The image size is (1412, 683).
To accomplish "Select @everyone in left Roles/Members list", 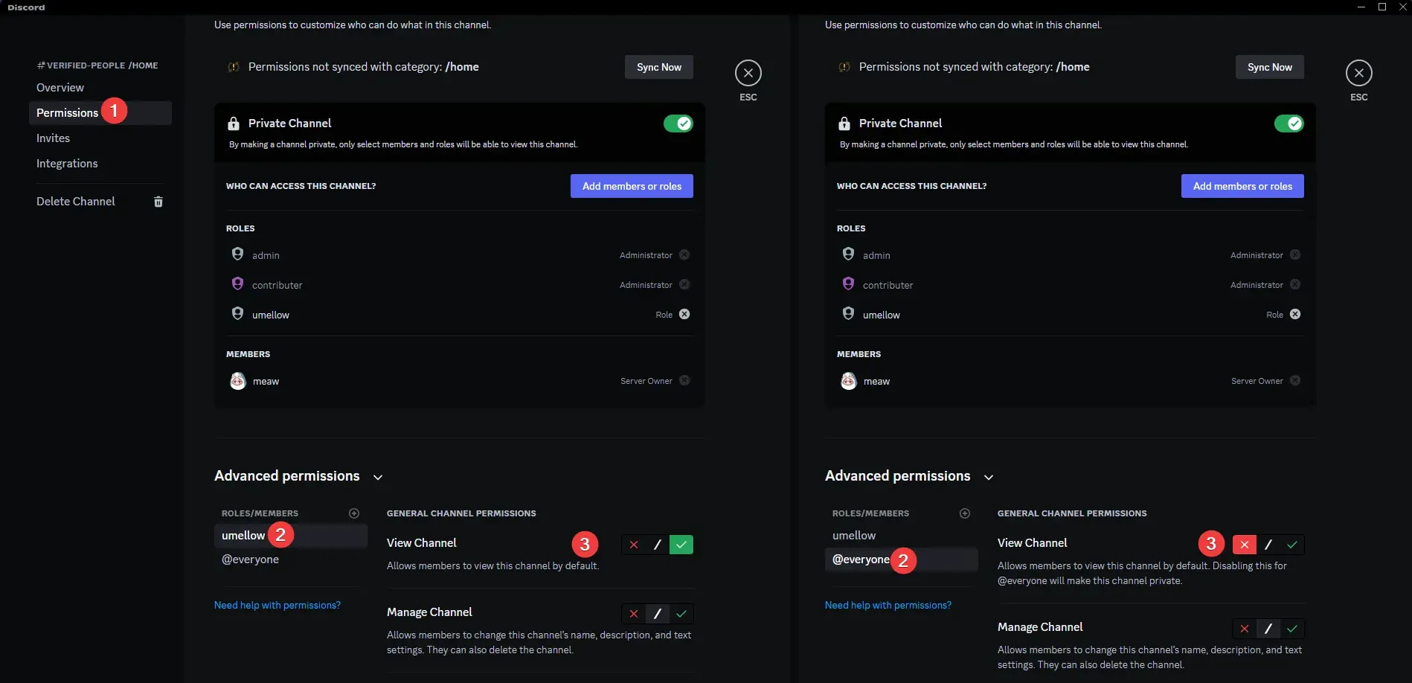I will (291, 559).
